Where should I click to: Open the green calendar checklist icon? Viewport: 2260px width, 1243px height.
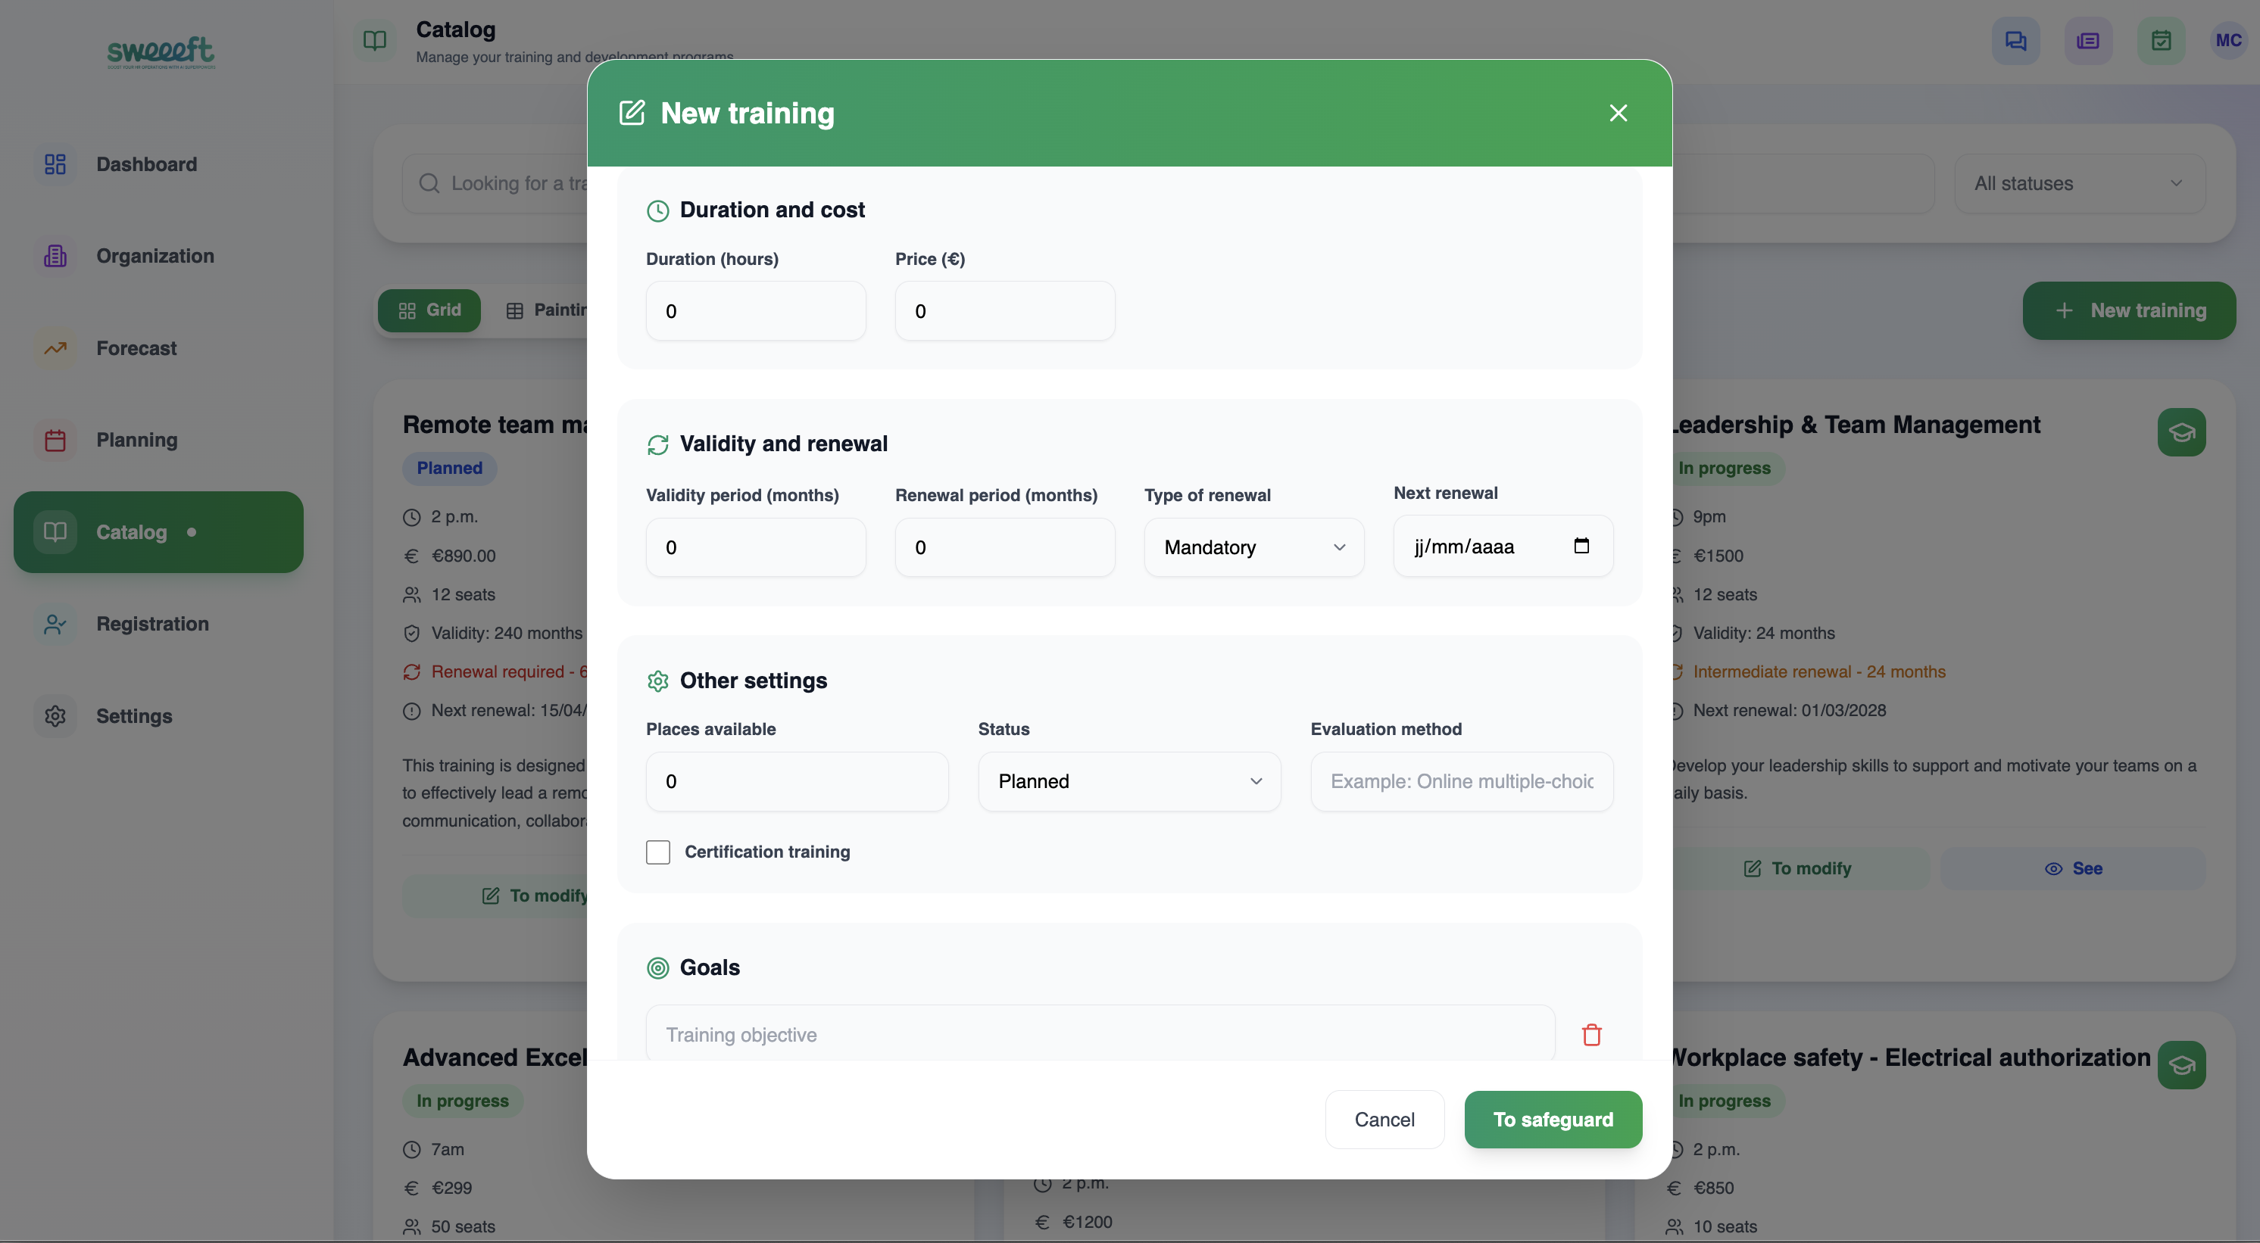coord(2162,40)
